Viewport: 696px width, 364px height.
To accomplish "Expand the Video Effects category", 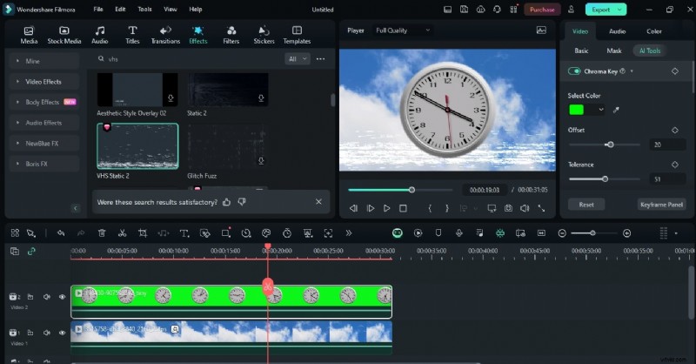I will coord(43,82).
